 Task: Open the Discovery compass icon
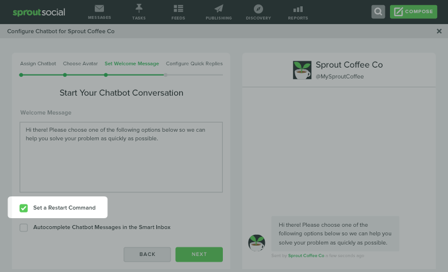[258, 9]
